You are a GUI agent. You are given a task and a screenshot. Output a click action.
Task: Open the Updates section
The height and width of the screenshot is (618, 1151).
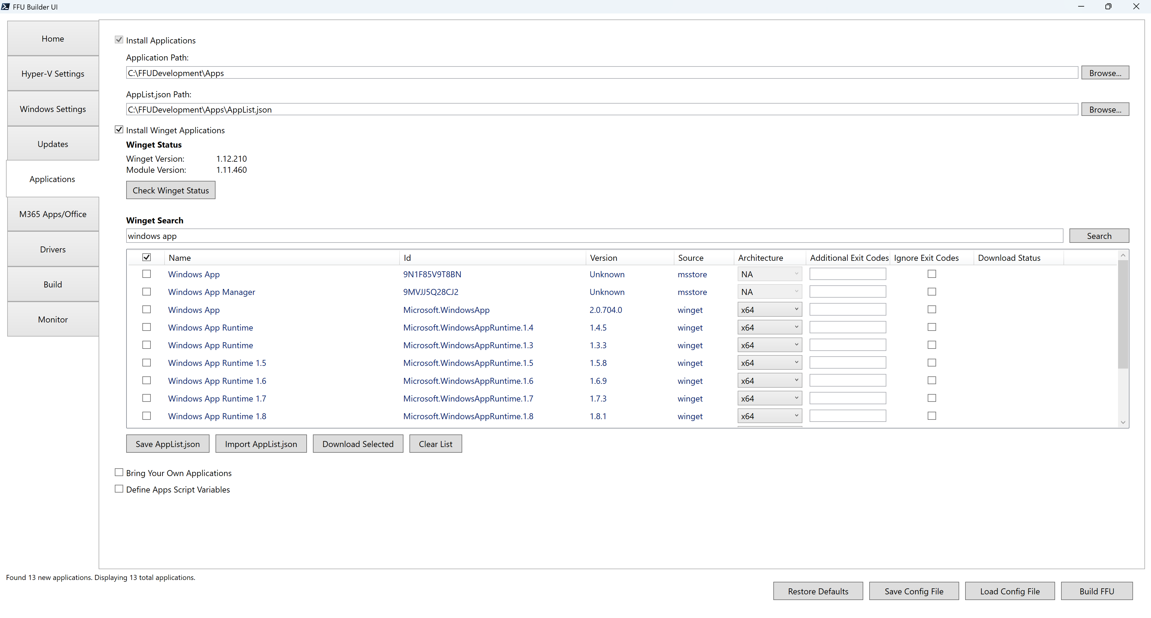coord(52,143)
